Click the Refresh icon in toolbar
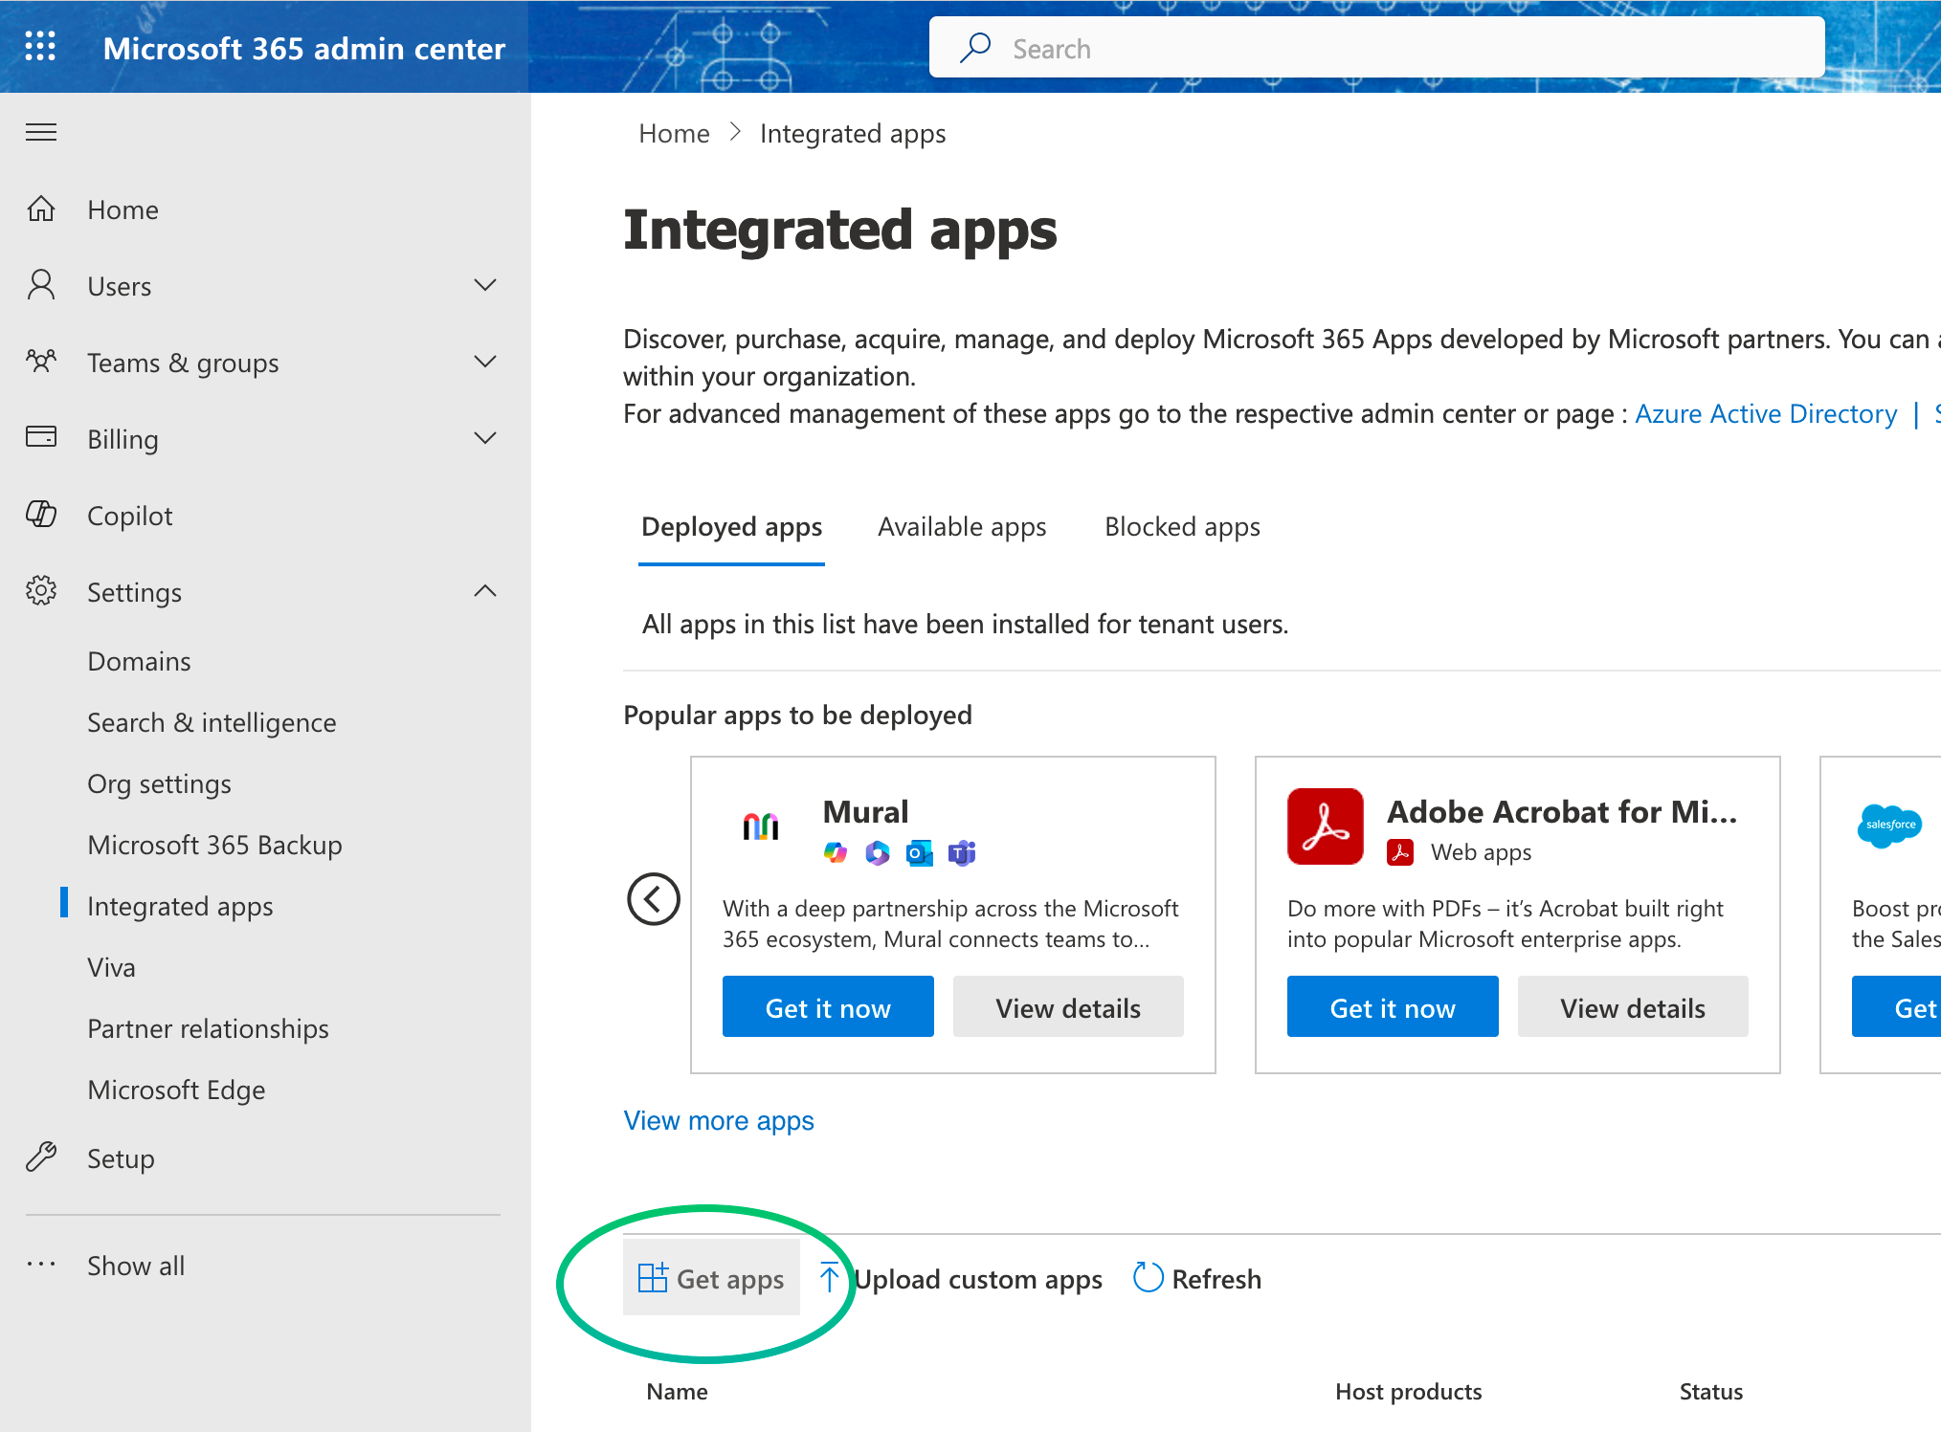This screenshot has height=1432, width=1941. tap(1148, 1277)
